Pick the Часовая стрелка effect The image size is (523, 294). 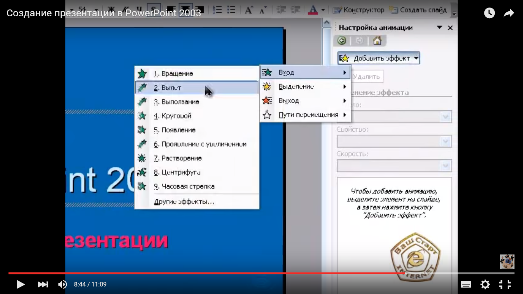point(197,186)
